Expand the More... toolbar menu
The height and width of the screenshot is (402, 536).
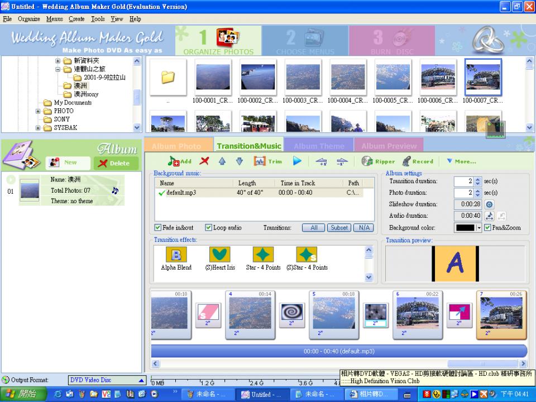coord(461,161)
